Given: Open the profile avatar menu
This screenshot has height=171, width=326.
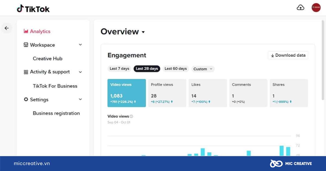Looking at the screenshot, I should point(316,8).
